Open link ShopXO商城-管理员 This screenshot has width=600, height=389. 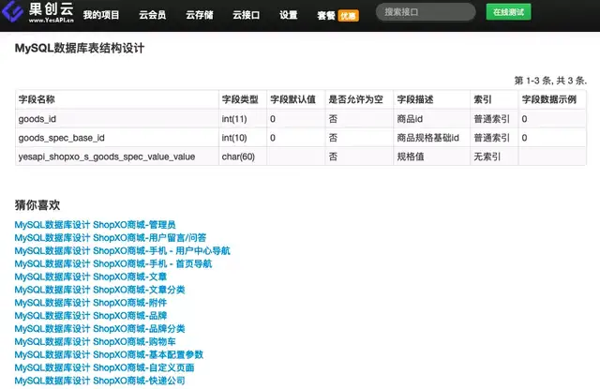point(95,225)
